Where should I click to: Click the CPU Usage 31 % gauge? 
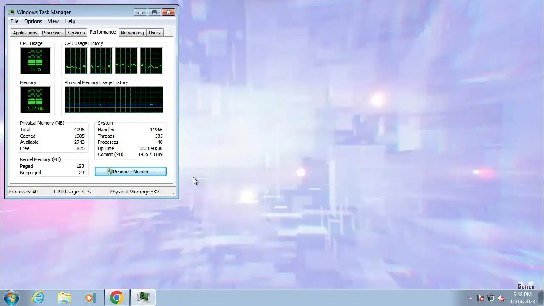(35, 60)
